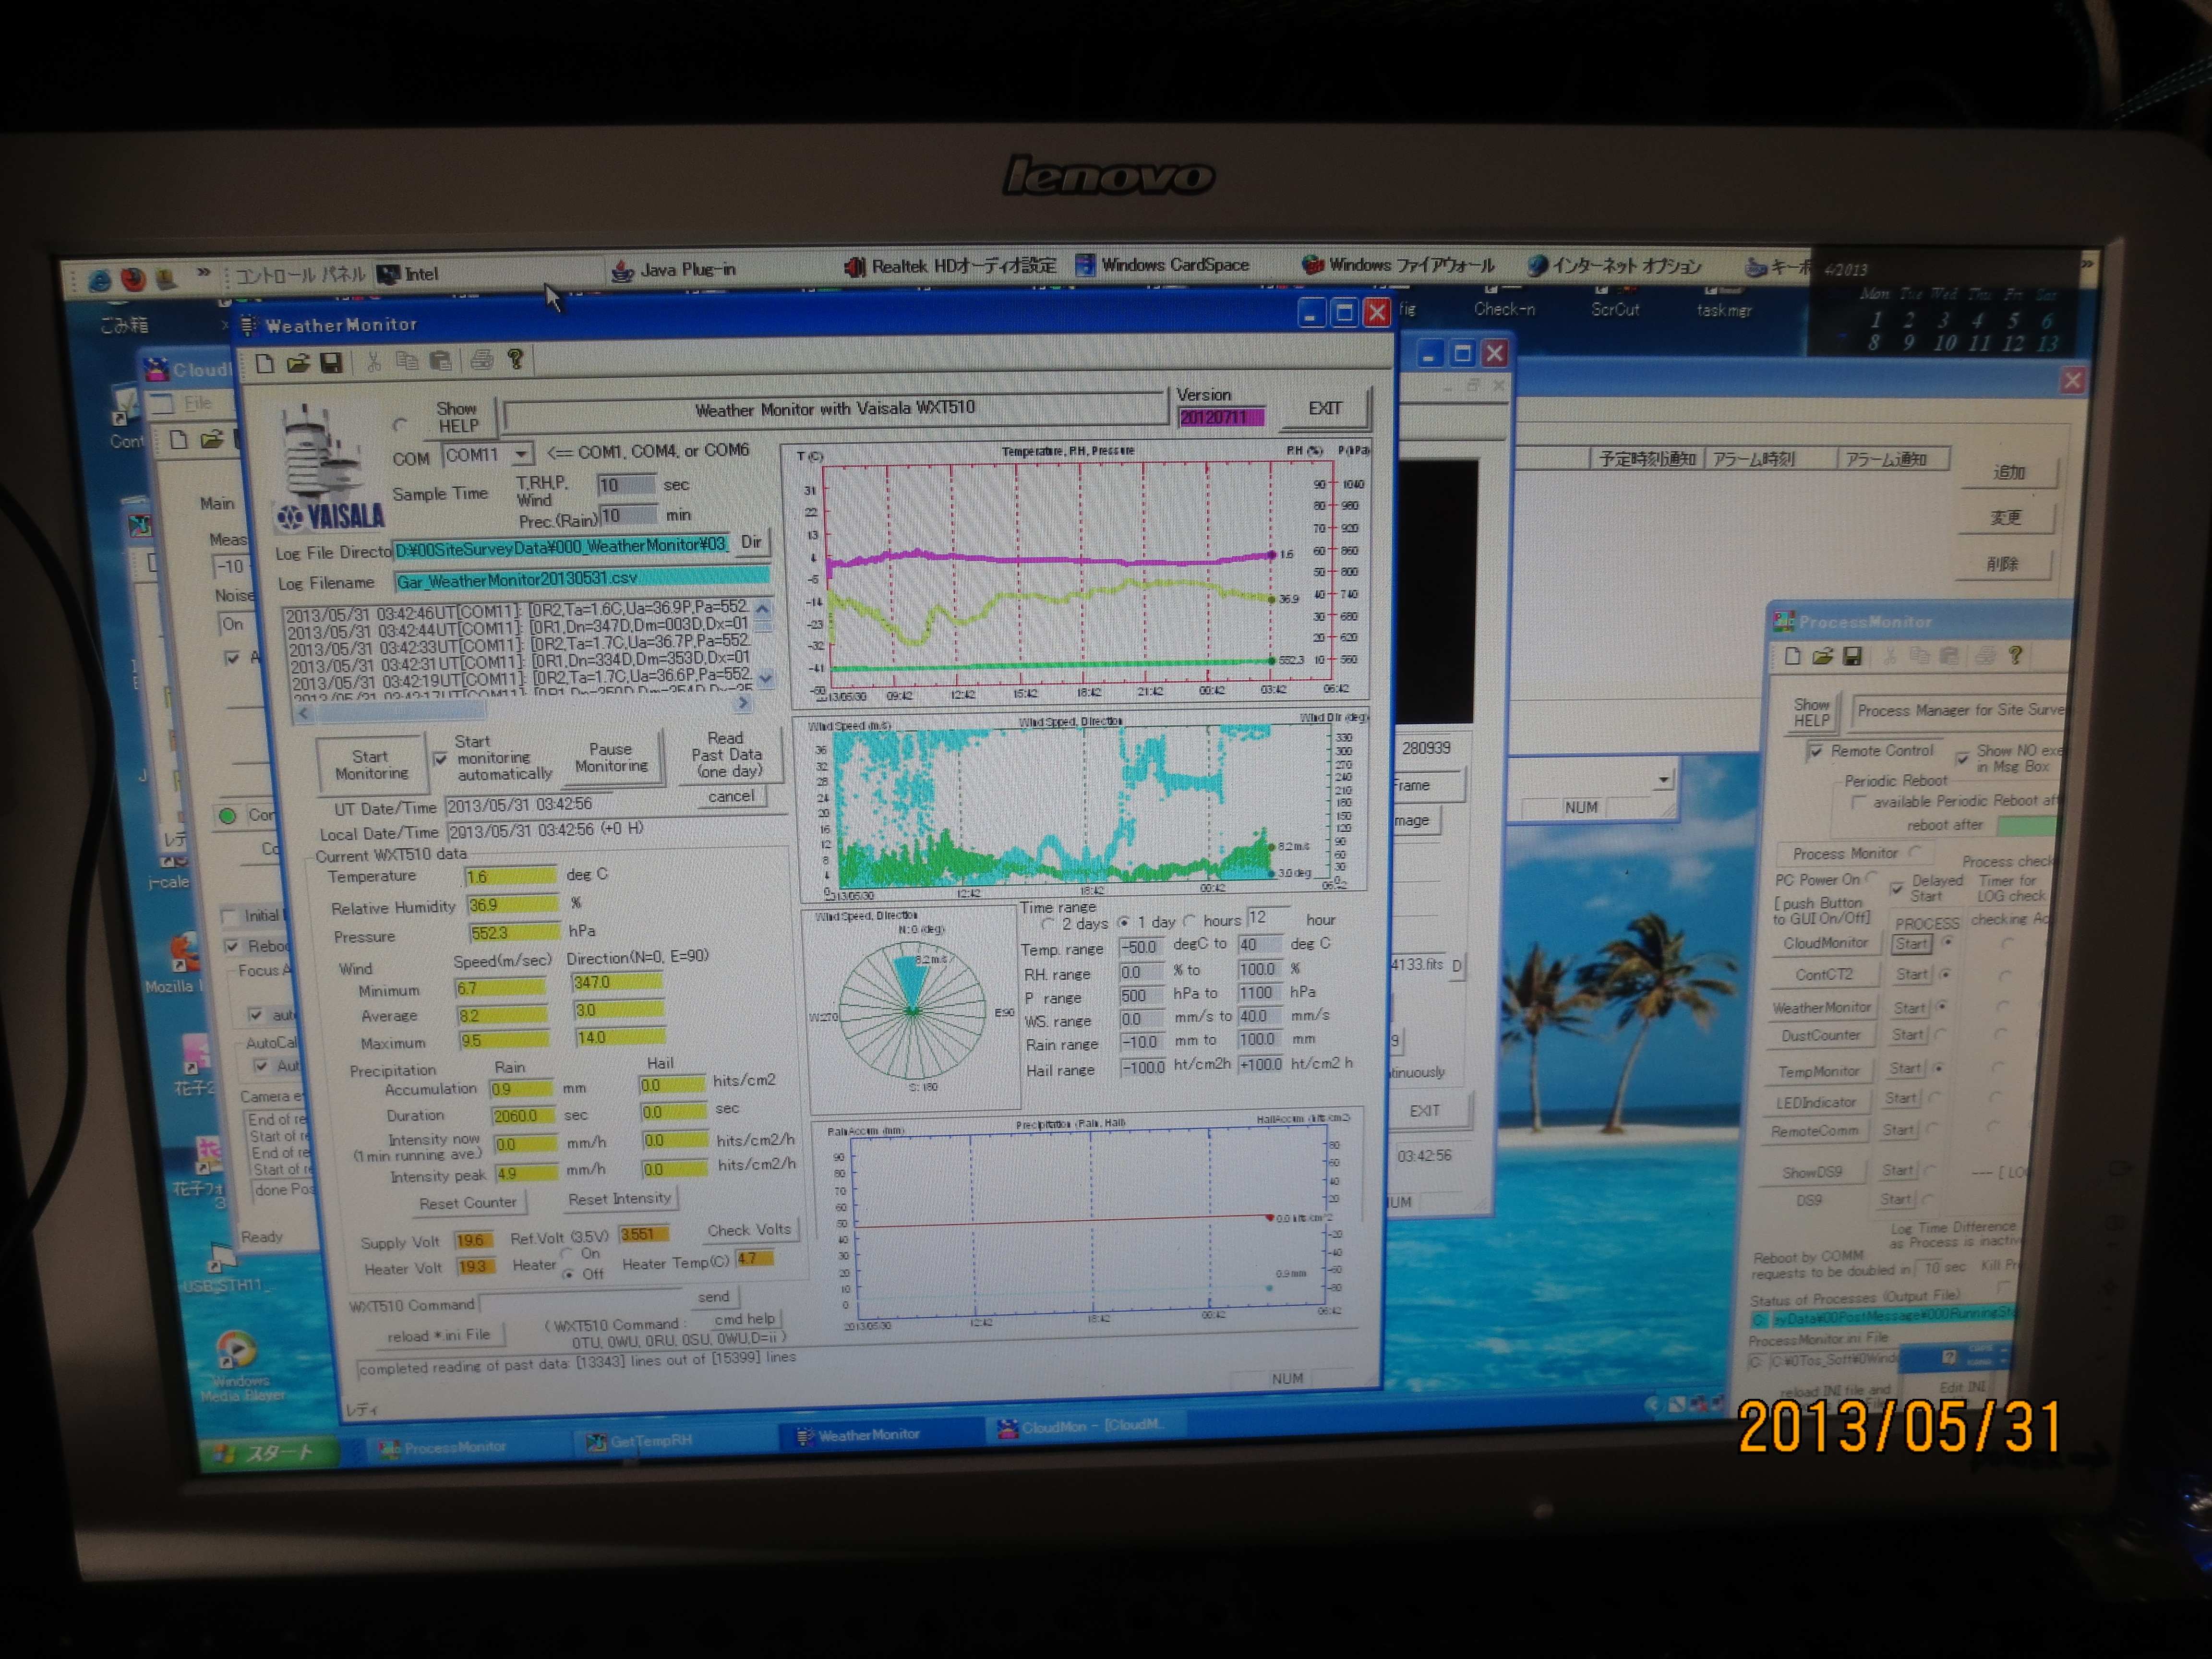This screenshot has height=1659, width=2212.
Task: Click Firefox quick-launch icon in top bar
Action: pos(133,278)
